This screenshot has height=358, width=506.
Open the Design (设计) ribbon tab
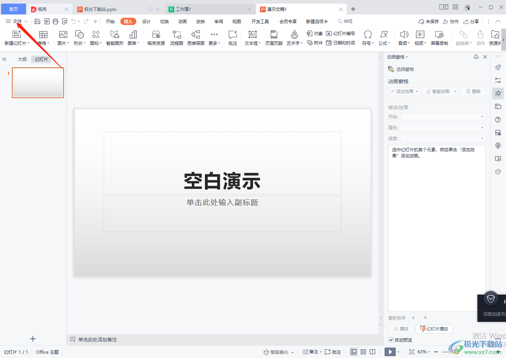pyautogui.click(x=146, y=21)
